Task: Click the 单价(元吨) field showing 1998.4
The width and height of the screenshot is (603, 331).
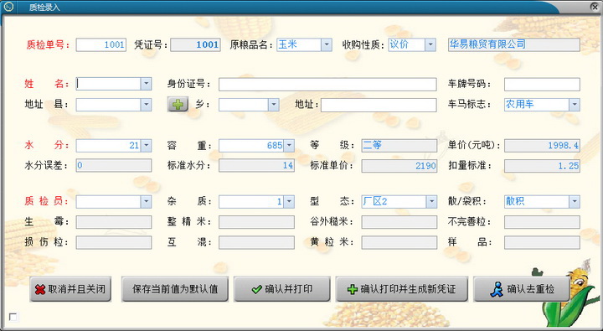Action: (x=542, y=146)
